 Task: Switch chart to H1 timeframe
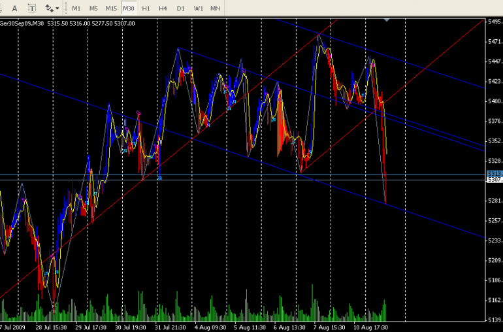click(x=146, y=8)
